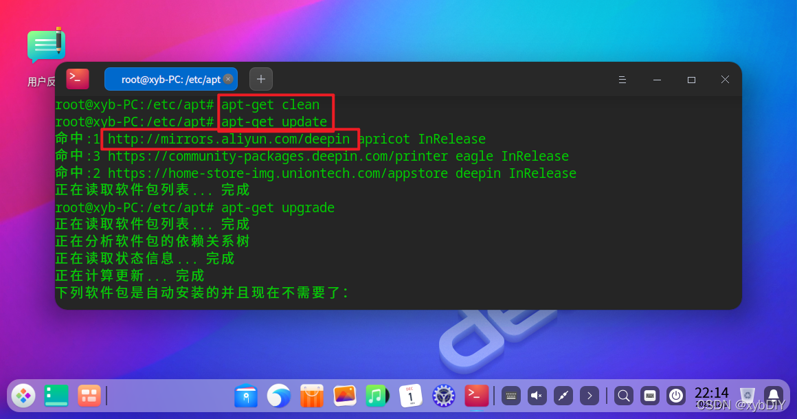Launch the browser from the dock
797x419 pixels.
pos(278,396)
